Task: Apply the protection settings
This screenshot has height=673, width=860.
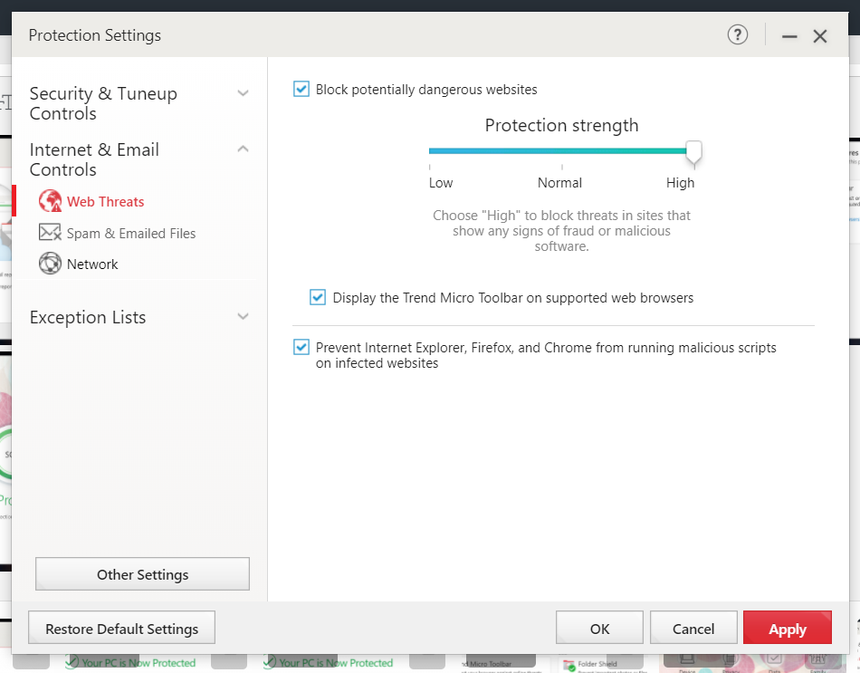Action: coord(788,628)
